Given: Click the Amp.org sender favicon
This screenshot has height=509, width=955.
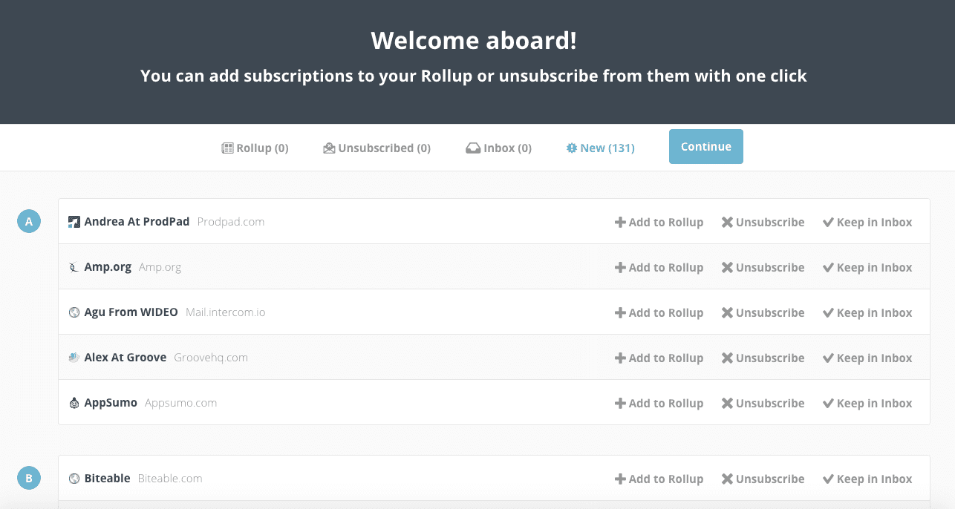Looking at the screenshot, I should pos(74,267).
